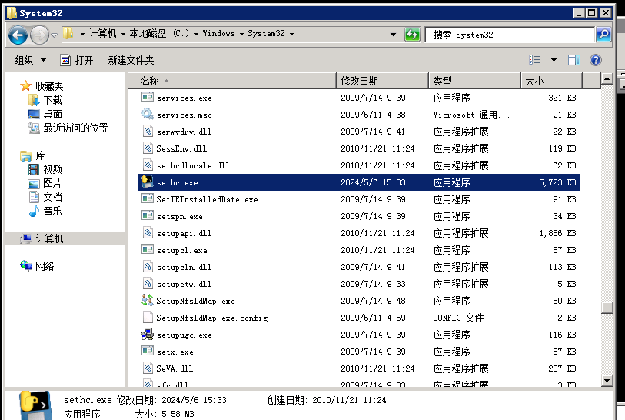This screenshot has height=420, width=625.
Task: Go back with the blue arrow button
Action: pos(18,35)
